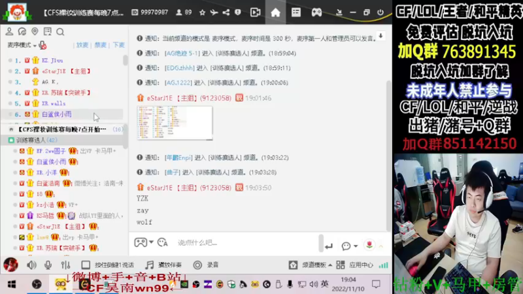
Task: Open the list panel tab in header
Action: pos(296,12)
